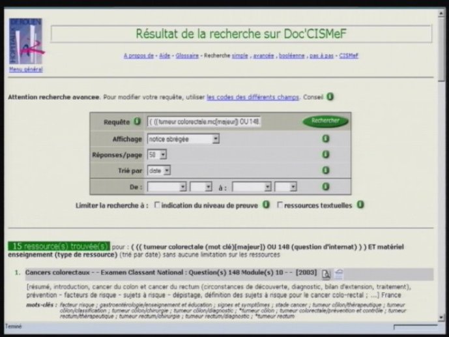The width and height of the screenshot is (449, 337).
Task: Open the Glossaire link
Action: pyautogui.click(x=187, y=55)
